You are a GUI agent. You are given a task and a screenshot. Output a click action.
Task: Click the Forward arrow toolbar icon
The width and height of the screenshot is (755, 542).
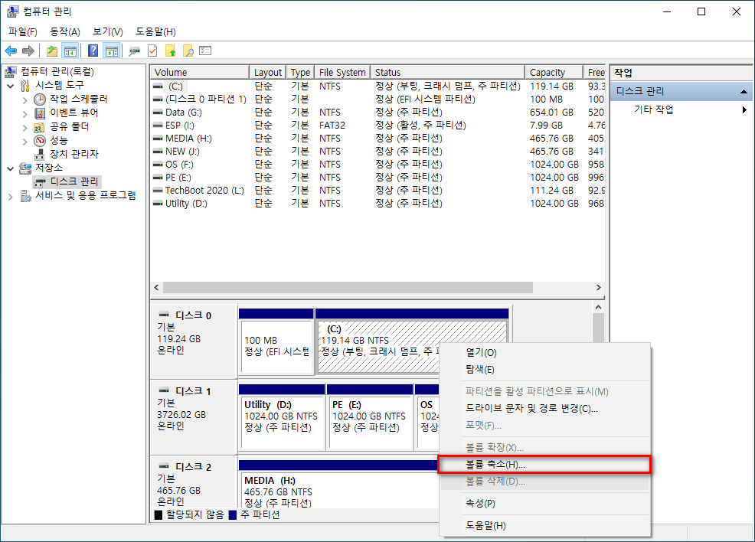(x=28, y=51)
